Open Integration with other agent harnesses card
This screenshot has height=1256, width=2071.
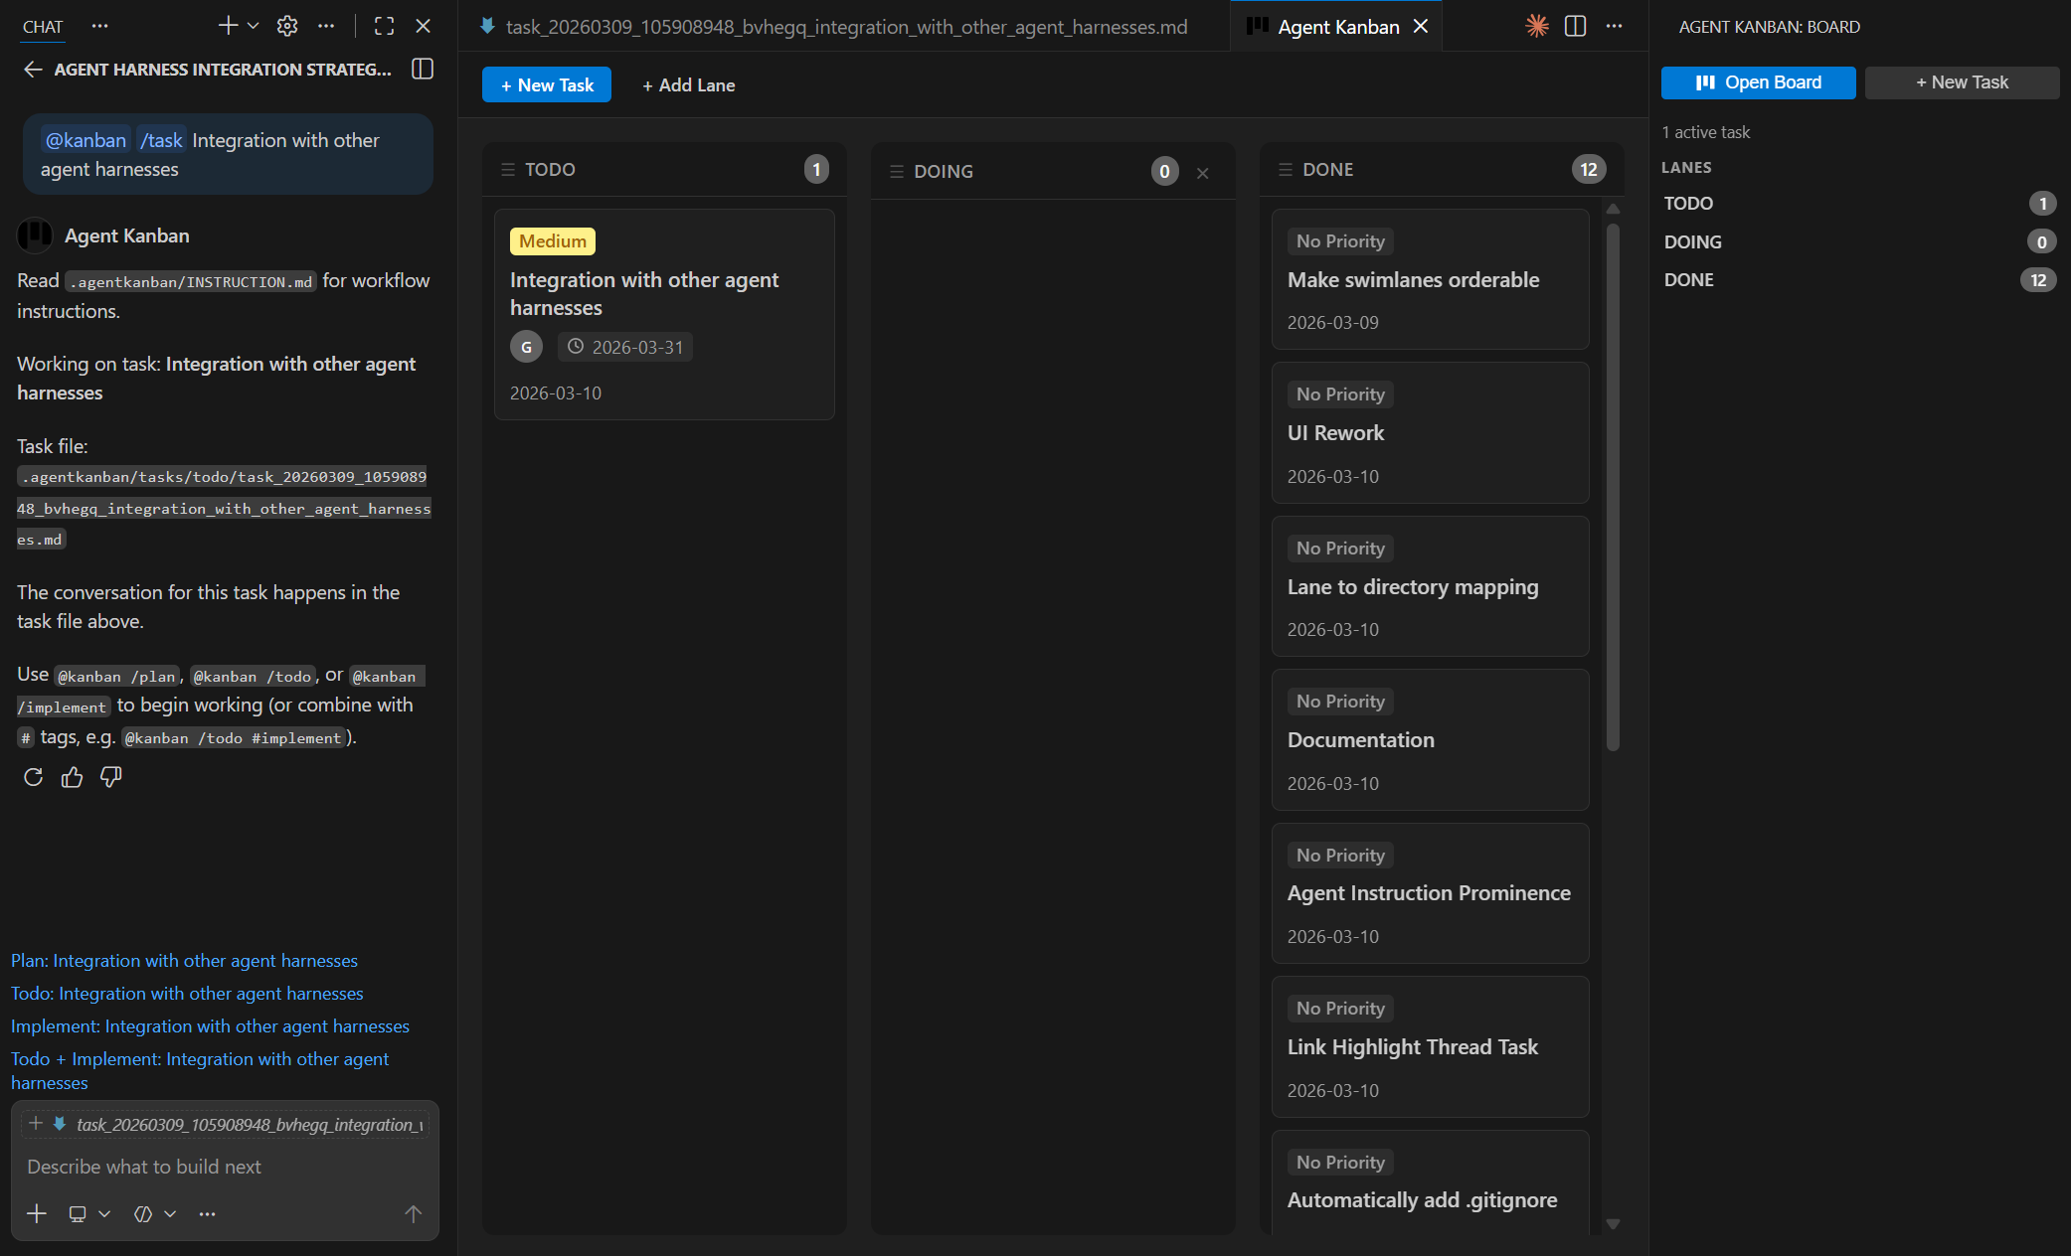(663, 314)
